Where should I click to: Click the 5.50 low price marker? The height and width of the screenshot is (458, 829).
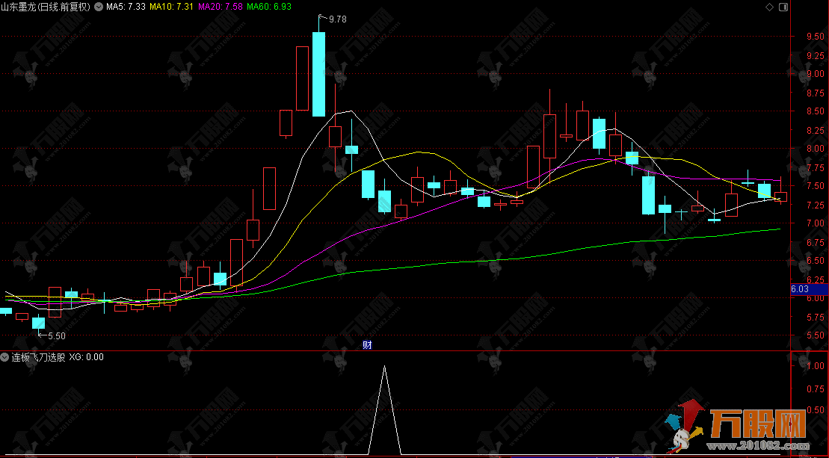[56, 336]
